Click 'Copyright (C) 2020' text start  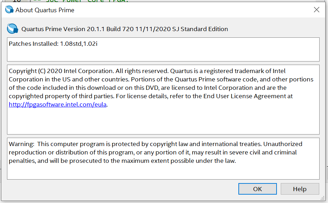[32, 71]
